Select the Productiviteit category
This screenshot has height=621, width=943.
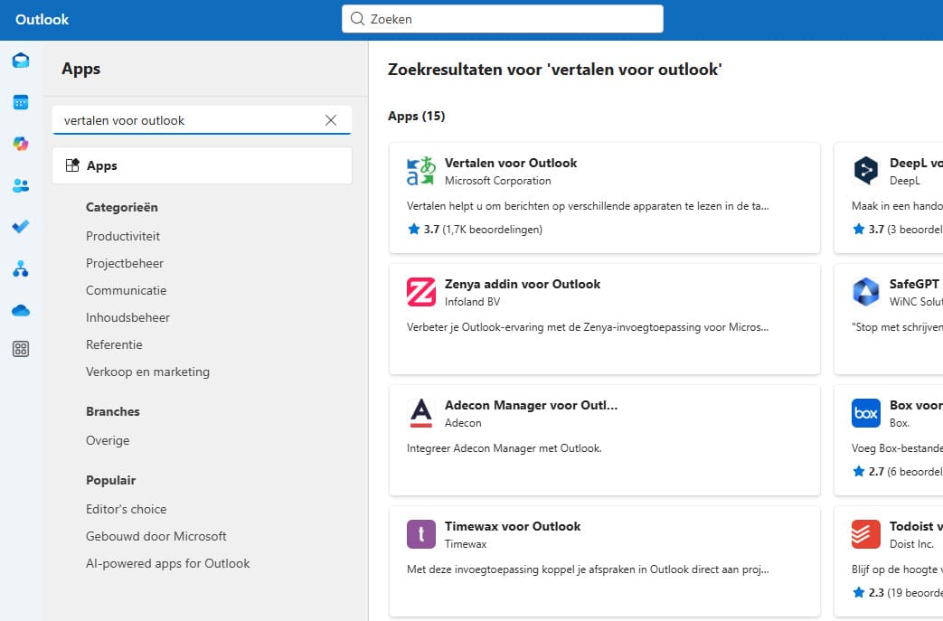(x=123, y=236)
